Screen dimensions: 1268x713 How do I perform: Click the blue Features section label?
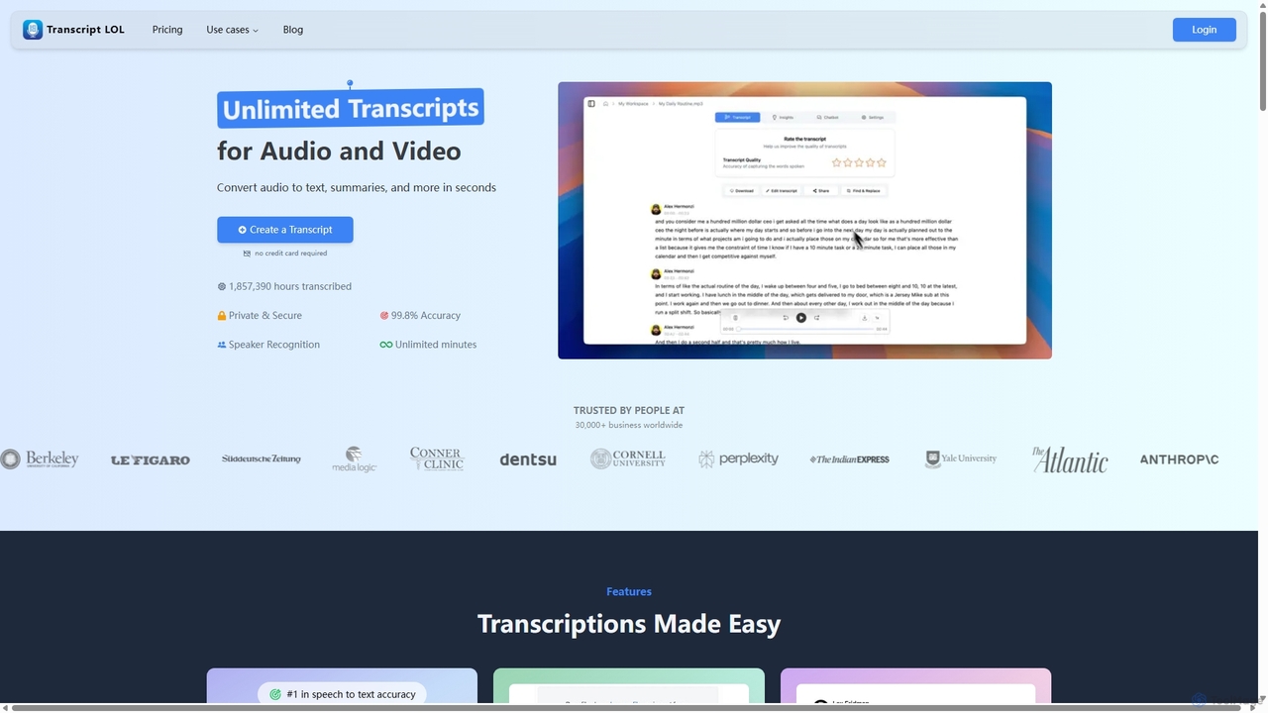(x=629, y=591)
